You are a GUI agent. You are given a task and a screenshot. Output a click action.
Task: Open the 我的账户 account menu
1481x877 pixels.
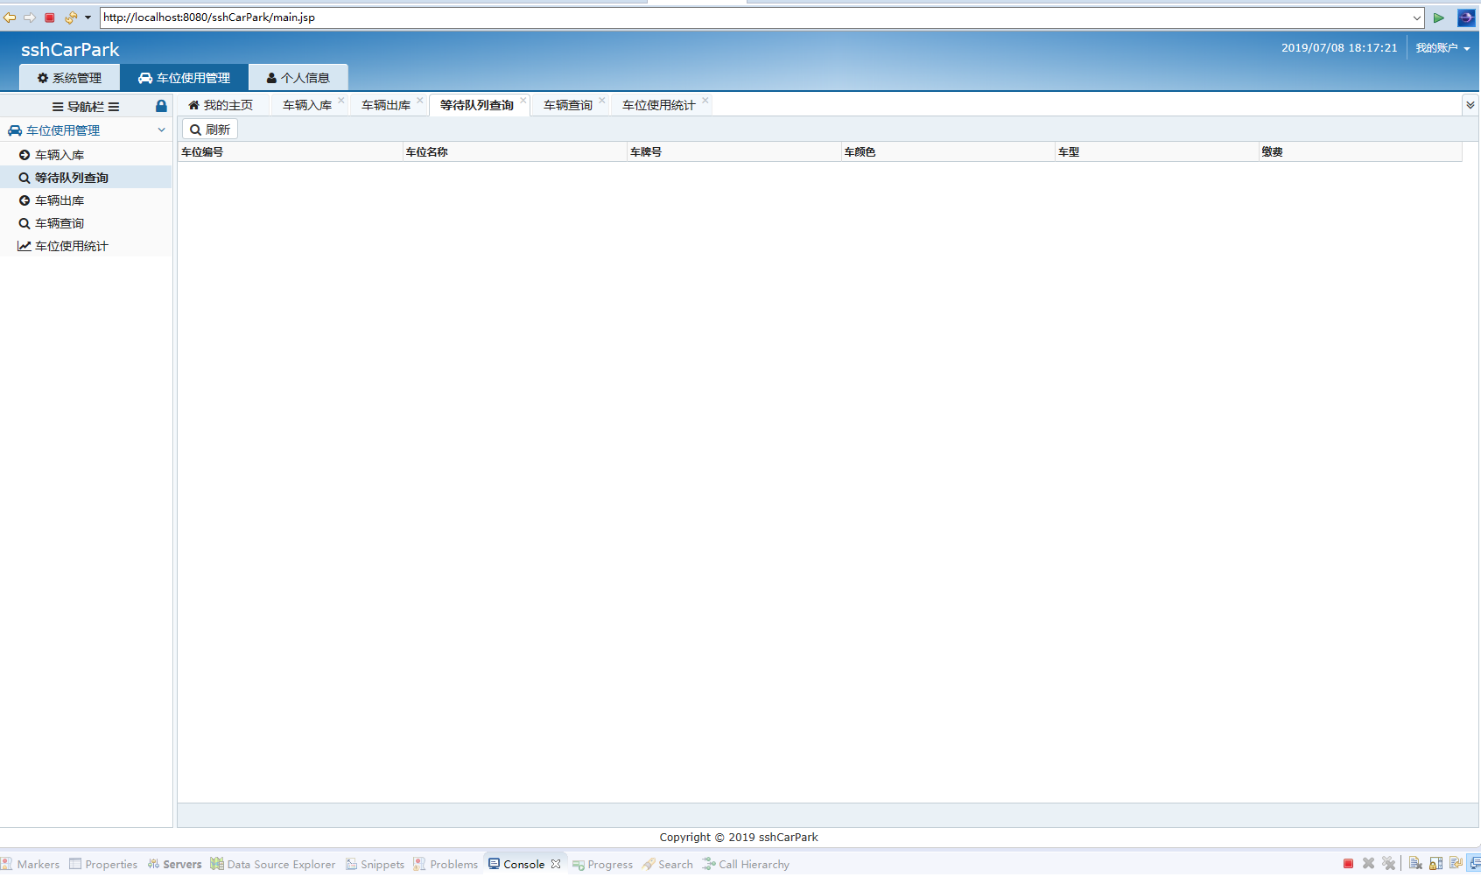tap(1442, 48)
